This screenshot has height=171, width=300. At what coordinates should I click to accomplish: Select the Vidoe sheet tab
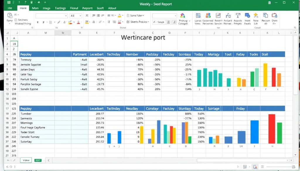(x=26, y=160)
